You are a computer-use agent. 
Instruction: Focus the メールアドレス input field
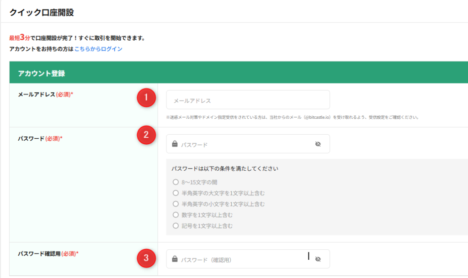[248, 100]
